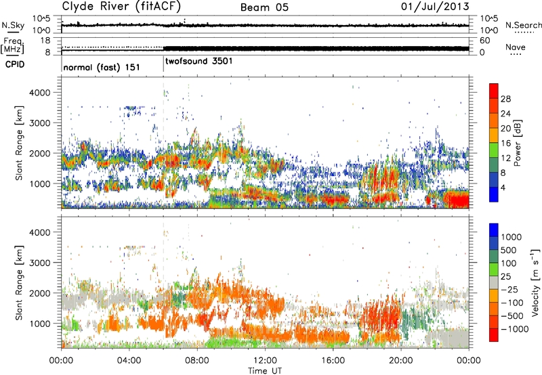Click the 'Power [dB]' colorbar title
This screenshot has width=542, height=375.
point(517,143)
